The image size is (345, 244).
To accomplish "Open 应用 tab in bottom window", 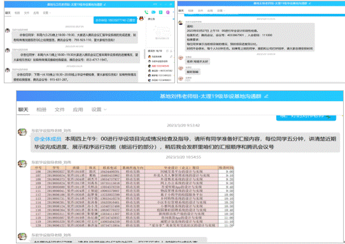I will pos(78,109).
